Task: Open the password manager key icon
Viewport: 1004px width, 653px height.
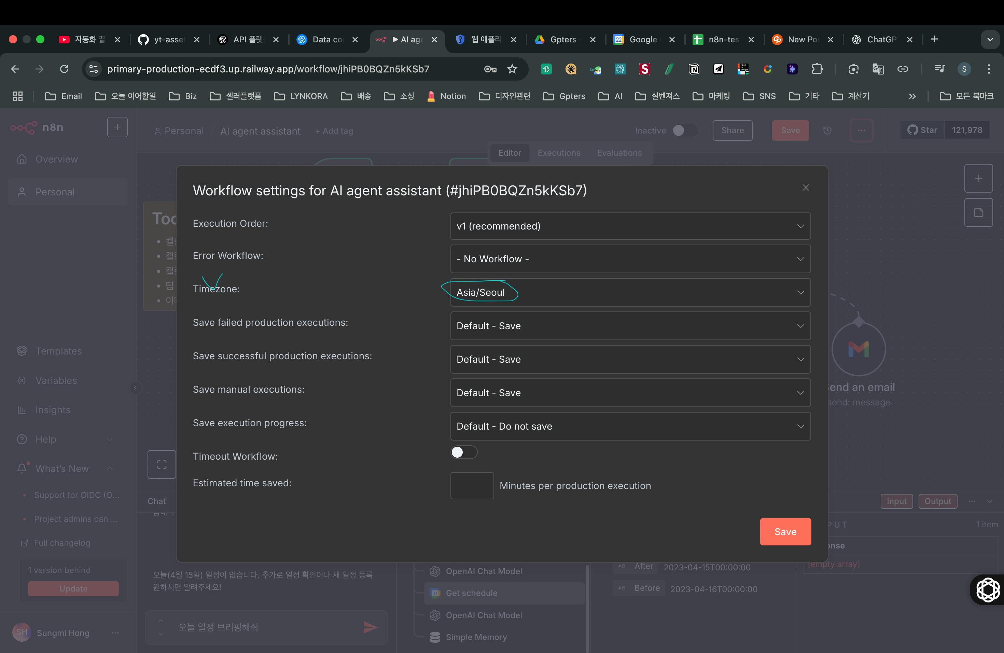Action: click(490, 69)
